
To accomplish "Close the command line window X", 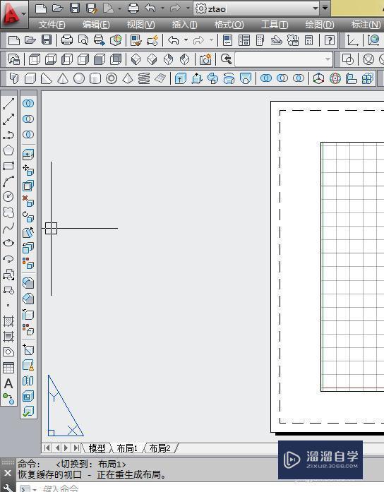I will [8, 473].
